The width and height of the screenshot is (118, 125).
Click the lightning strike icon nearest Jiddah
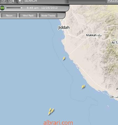click(64, 59)
